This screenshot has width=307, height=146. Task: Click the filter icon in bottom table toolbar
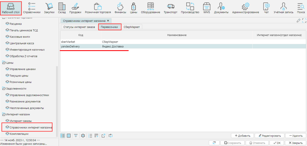[x=76, y=136]
